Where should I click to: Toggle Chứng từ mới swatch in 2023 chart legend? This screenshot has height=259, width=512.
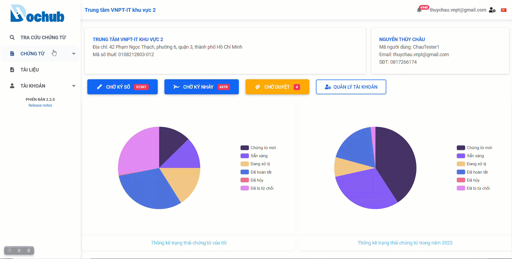point(461,148)
